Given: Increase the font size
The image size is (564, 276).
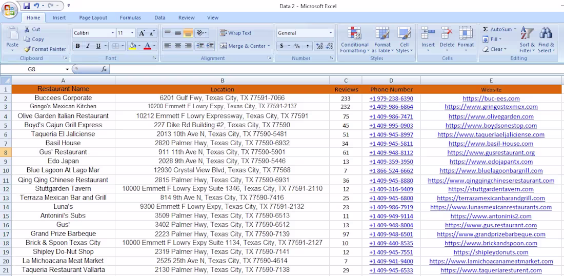Looking at the screenshot, I should pyautogui.click(x=142, y=33).
